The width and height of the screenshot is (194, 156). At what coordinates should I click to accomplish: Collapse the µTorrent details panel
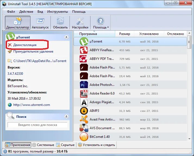[67, 37]
